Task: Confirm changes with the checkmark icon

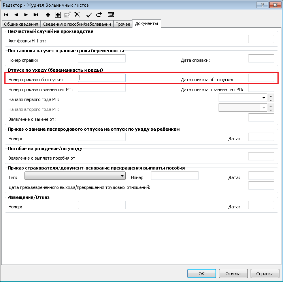Action: click(x=89, y=15)
